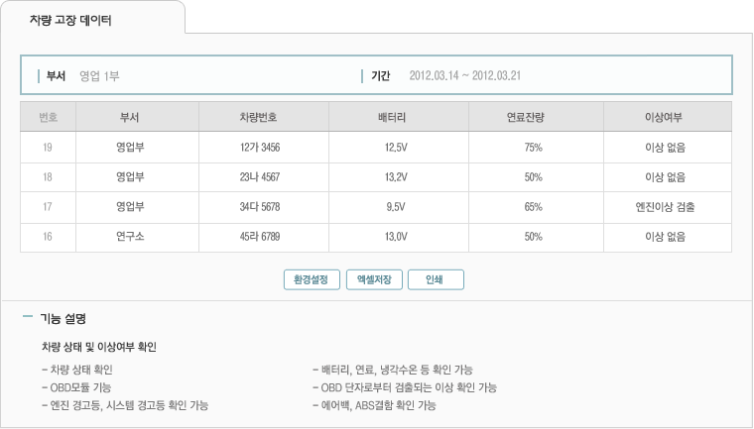Click the line 엔진 경고등, 시스템 경고등 확인 가능
754x429 pixels.
tap(125, 405)
